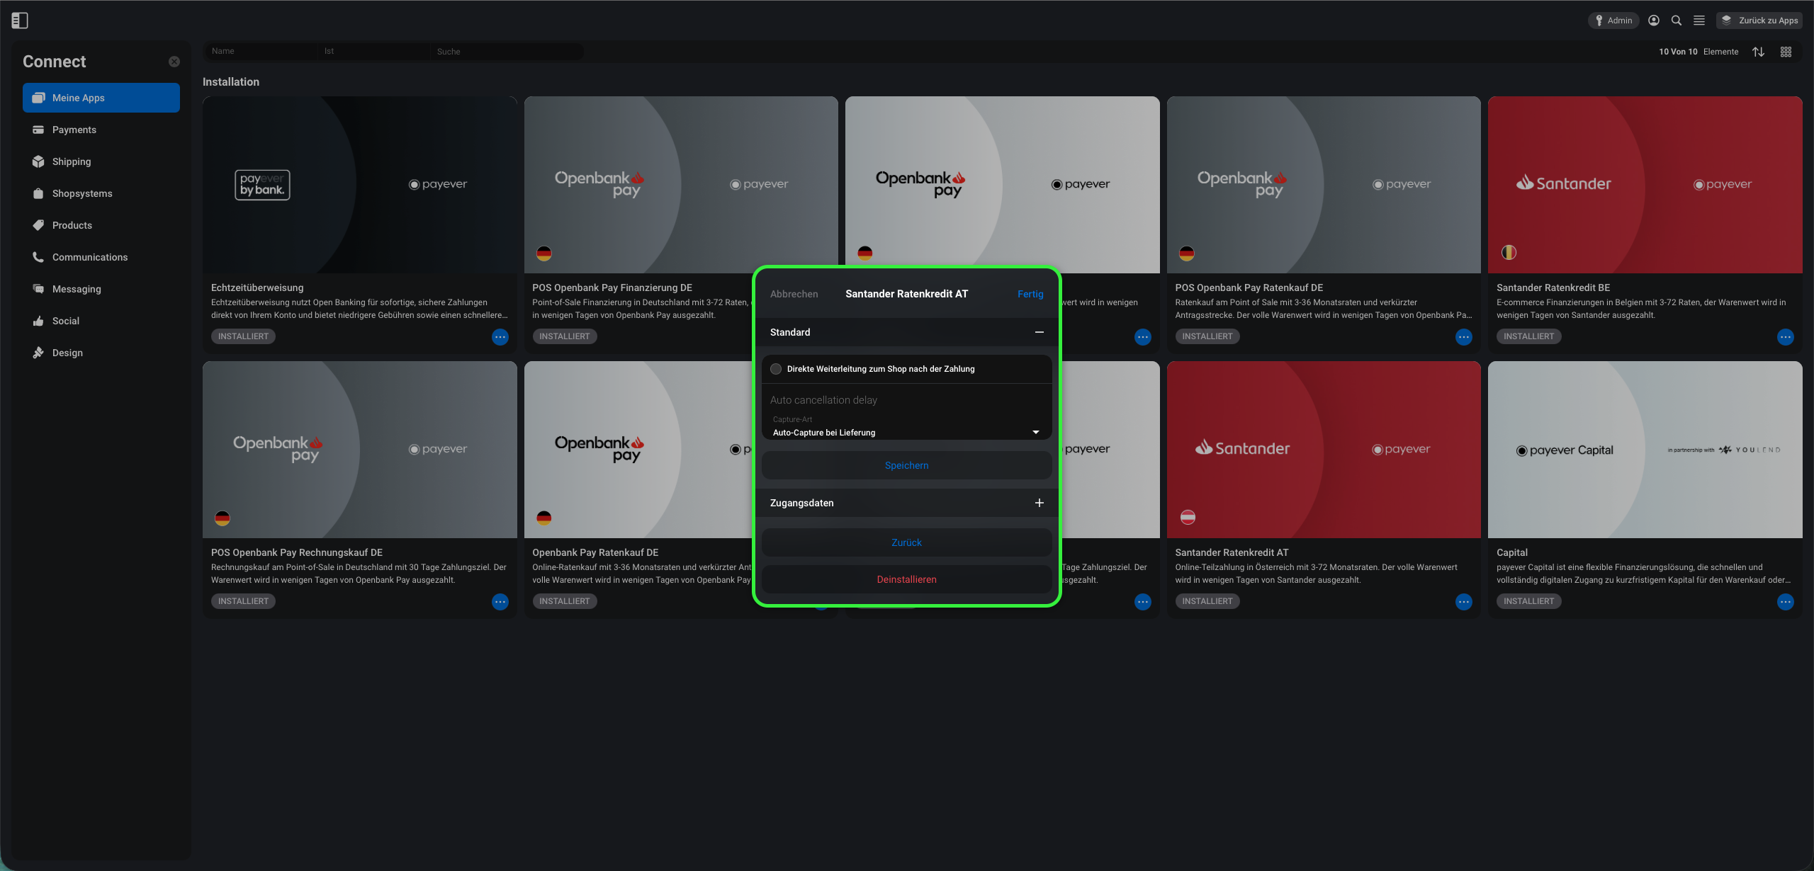This screenshot has height=871, width=1814.
Task: Click INSTALLIERT badge on Capital card
Action: point(1528,601)
